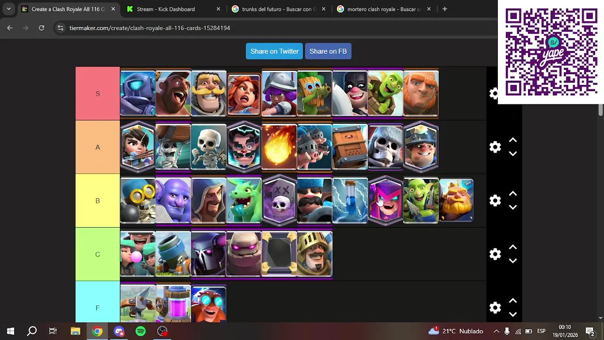
Task: Select the Hunter card in B tier
Action: (x=315, y=201)
